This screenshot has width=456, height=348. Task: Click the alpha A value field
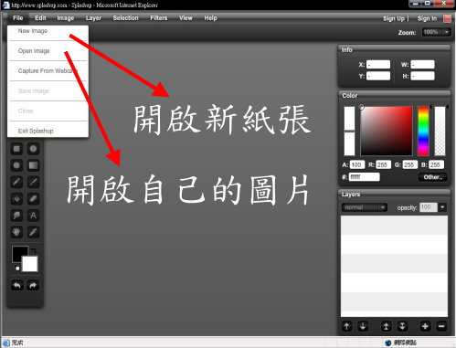point(357,164)
